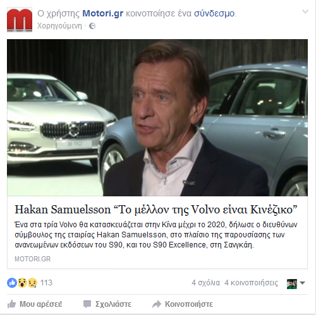Like the post with Μου αρέσει!
The image size is (316, 315).
click(35, 304)
